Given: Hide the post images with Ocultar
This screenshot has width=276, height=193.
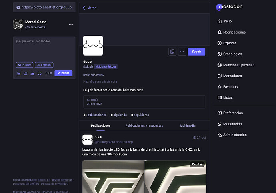Looking at the screenshot, I should tap(197, 164).
